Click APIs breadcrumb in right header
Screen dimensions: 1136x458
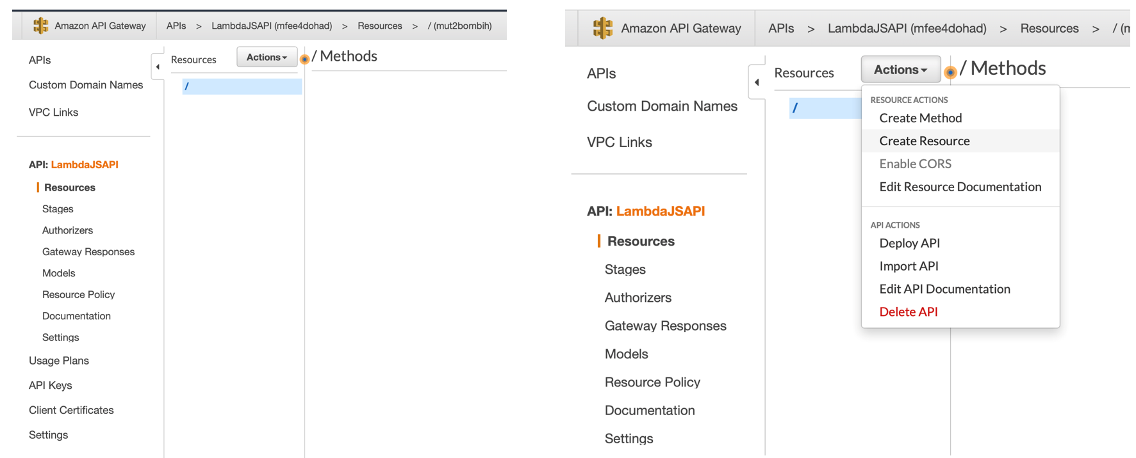click(x=781, y=28)
